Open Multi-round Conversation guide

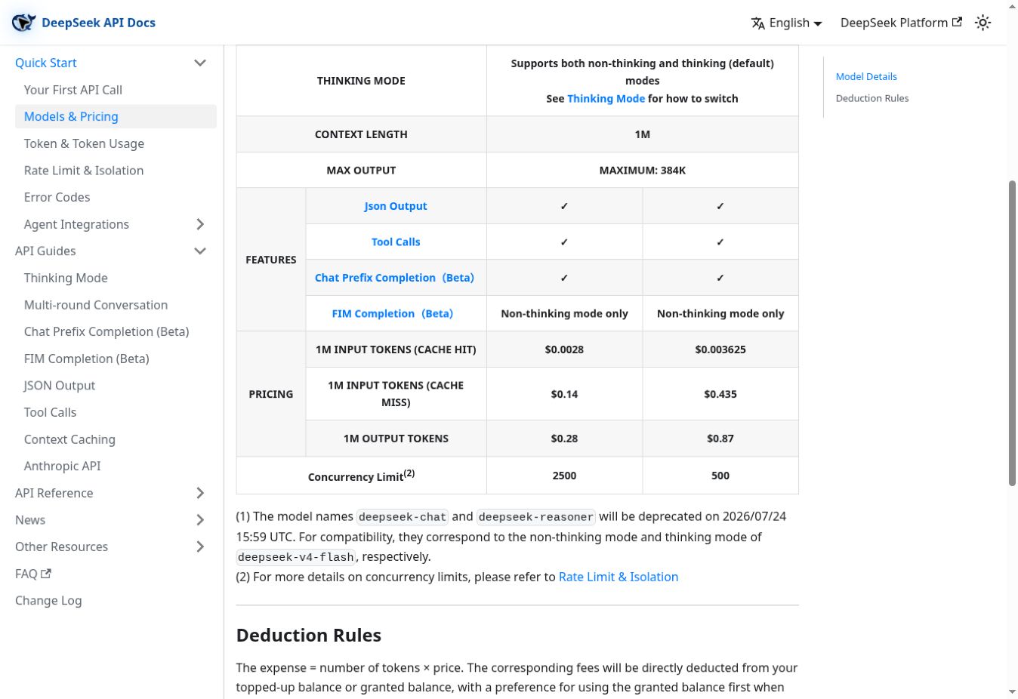coord(96,305)
